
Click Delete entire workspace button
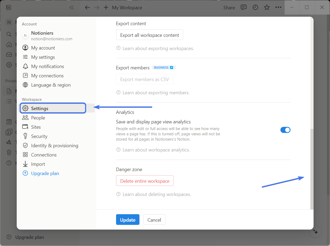(145, 181)
